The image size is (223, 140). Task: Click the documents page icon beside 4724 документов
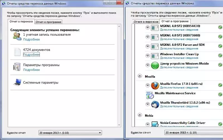point(17,52)
